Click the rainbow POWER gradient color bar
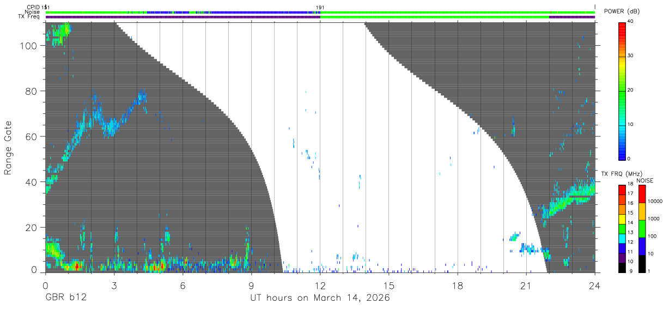The width and height of the screenshot is (669, 309). [622, 90]
